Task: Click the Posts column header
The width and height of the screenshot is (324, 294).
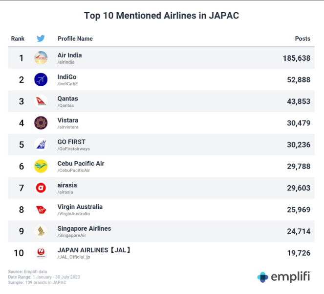Action: coord(302,39)
